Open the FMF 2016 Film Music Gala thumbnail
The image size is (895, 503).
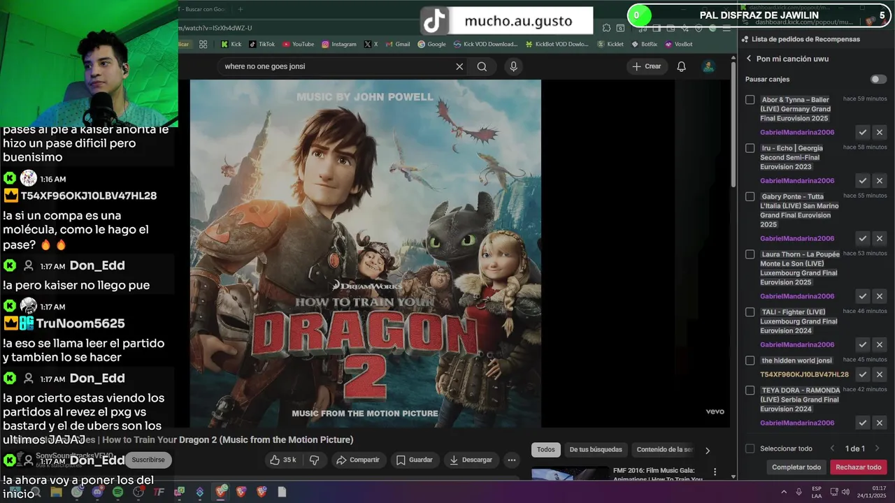pyautogui.click(x=570, y=473)
